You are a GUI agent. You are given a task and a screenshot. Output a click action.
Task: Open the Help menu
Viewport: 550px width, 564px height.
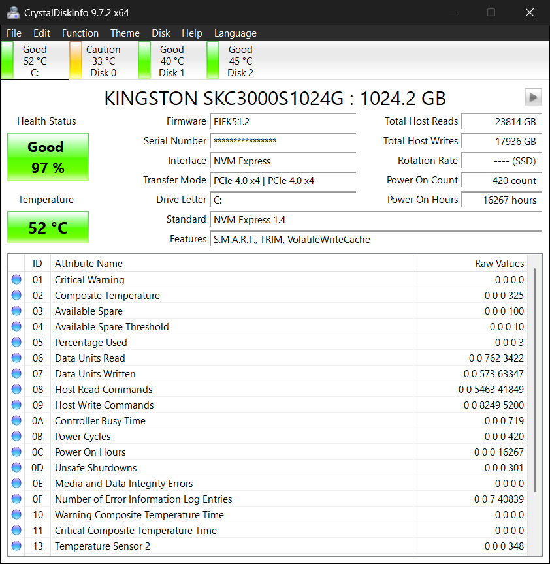(192, 33)
